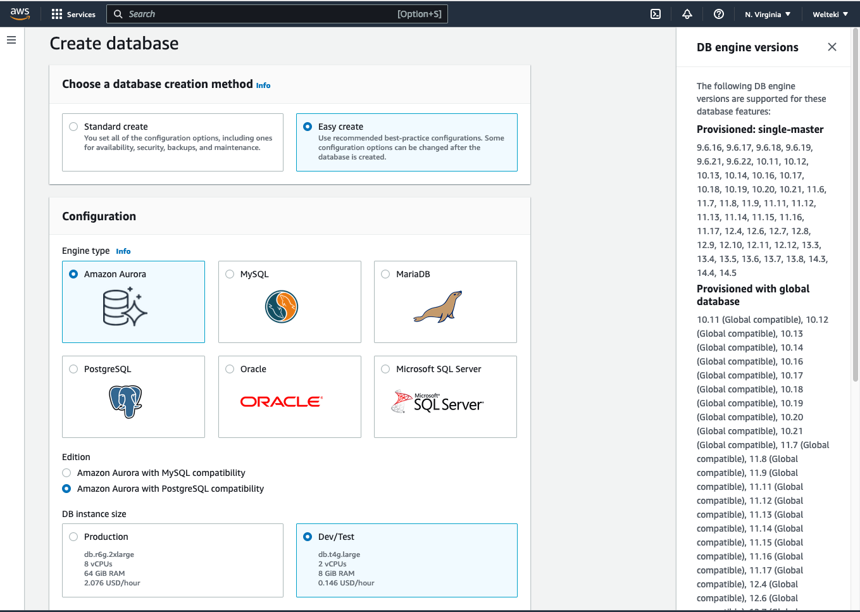Choose Microsoft SQL Server engine type
Image resolution: width=860 pixels, height=612 pixels.
coord(385,369)
